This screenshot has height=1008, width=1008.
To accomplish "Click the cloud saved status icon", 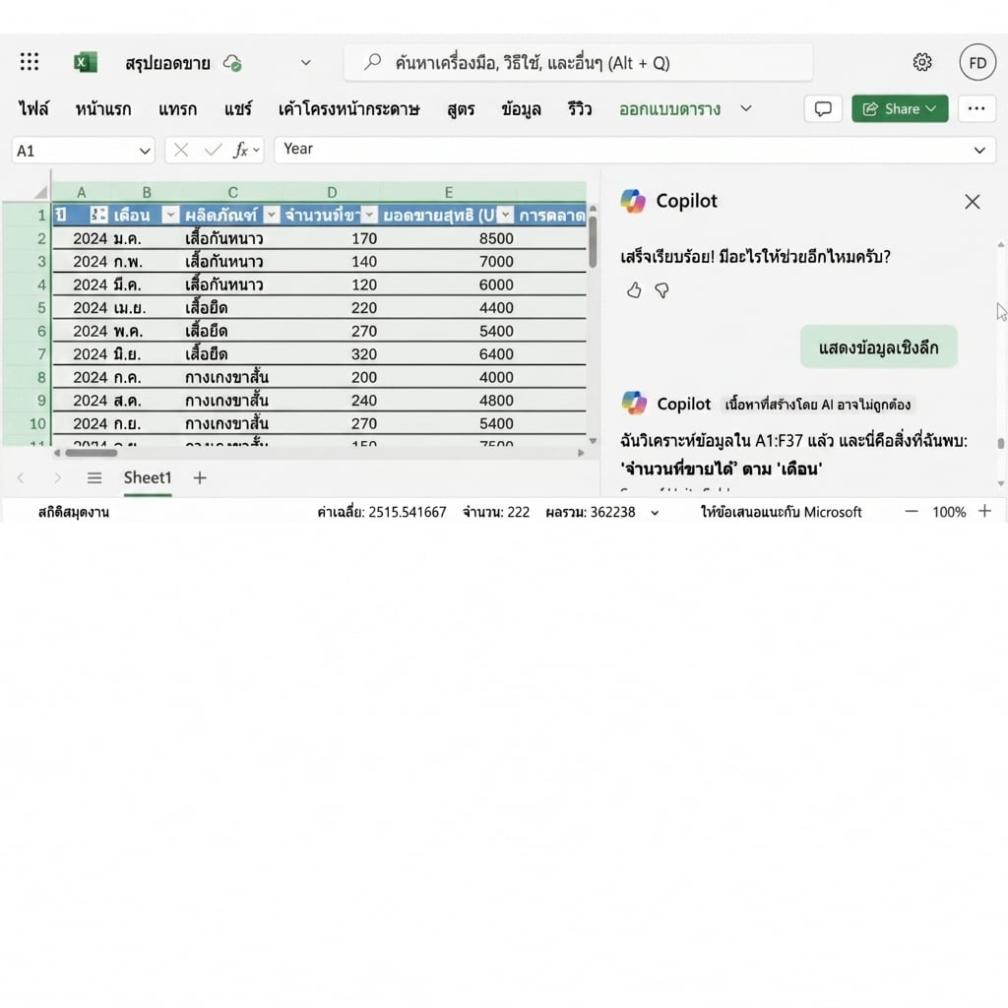I will tap(232, 63).
